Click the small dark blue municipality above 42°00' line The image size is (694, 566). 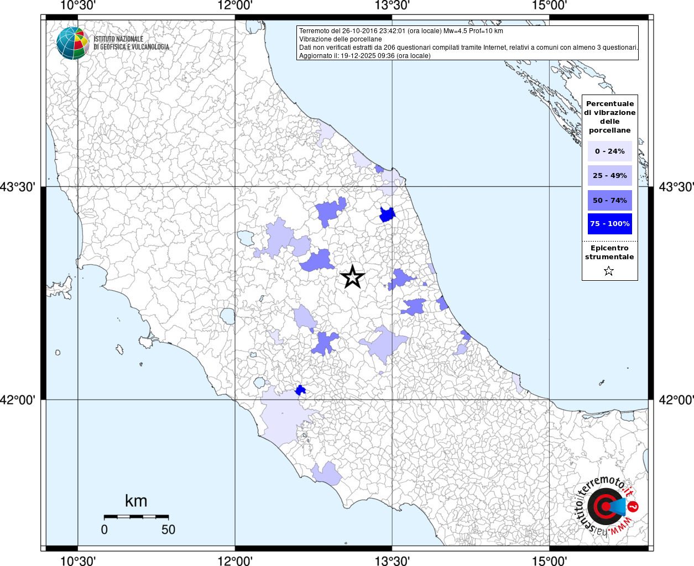[300, 390]
